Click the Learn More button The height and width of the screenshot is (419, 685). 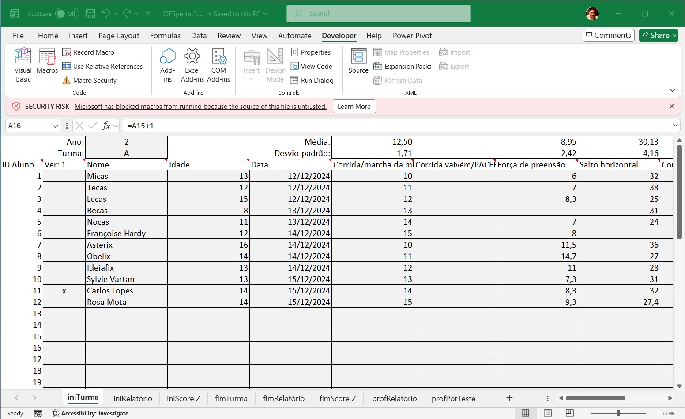click(354, 107)
